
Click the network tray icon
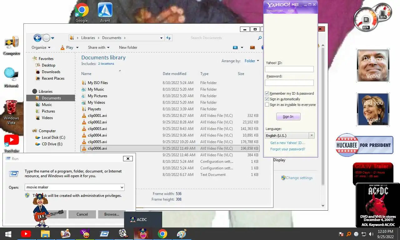click(364, 234)
